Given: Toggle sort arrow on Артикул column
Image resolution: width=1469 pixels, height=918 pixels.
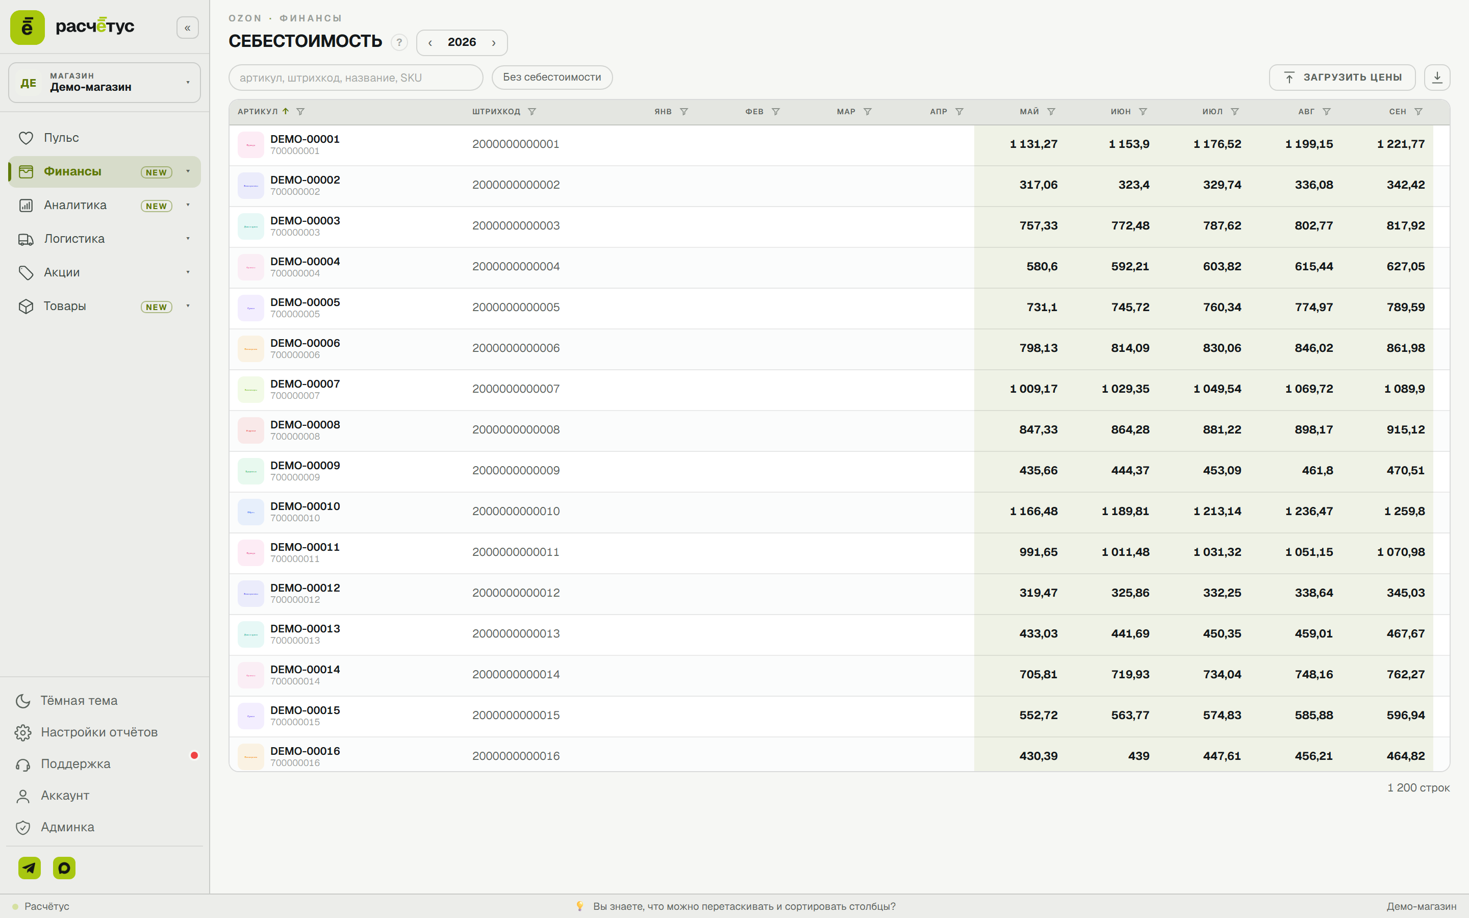Looking at the screenshot, I should (285, 111).
